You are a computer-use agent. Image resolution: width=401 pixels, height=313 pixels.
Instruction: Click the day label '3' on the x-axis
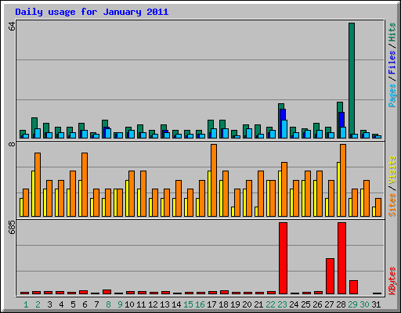pos(49,304)
